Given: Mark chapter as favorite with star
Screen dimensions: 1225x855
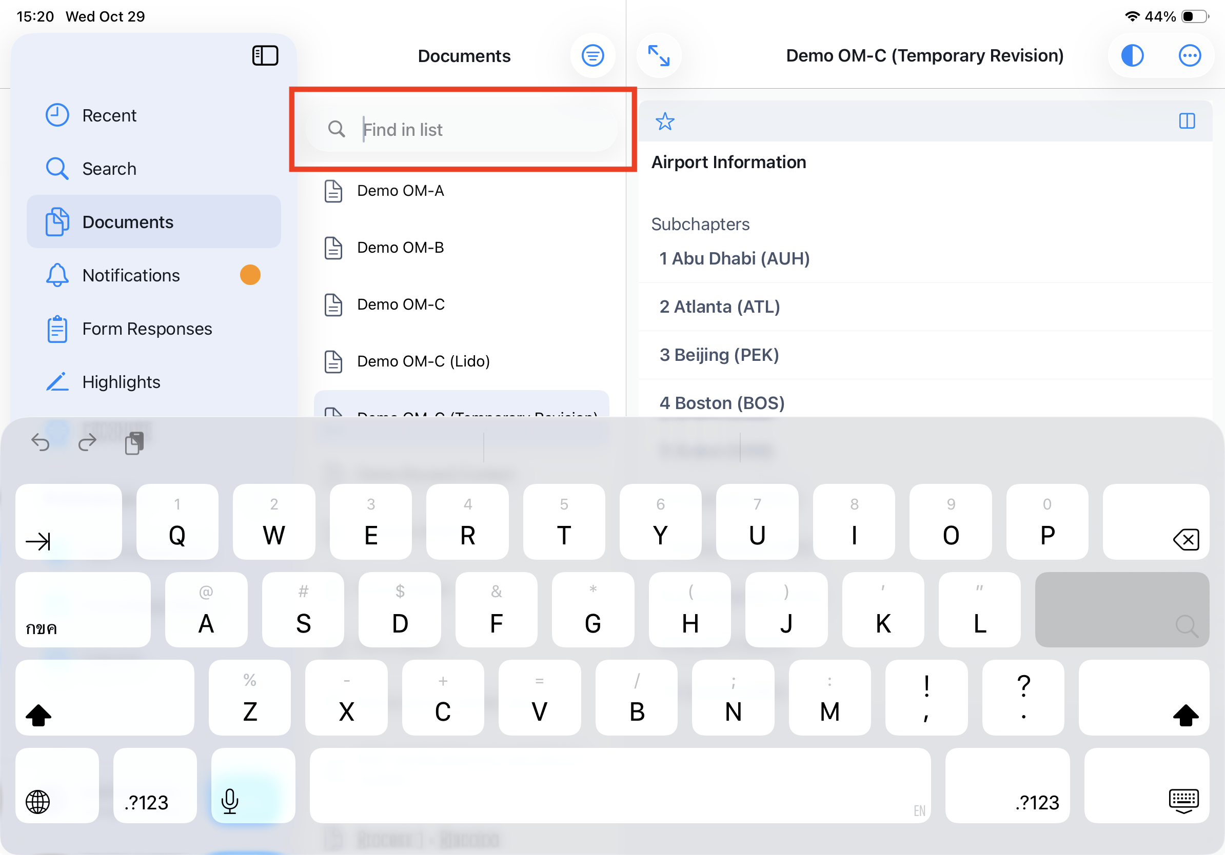Looking at the screenshot, I should [x=665, y=121].
